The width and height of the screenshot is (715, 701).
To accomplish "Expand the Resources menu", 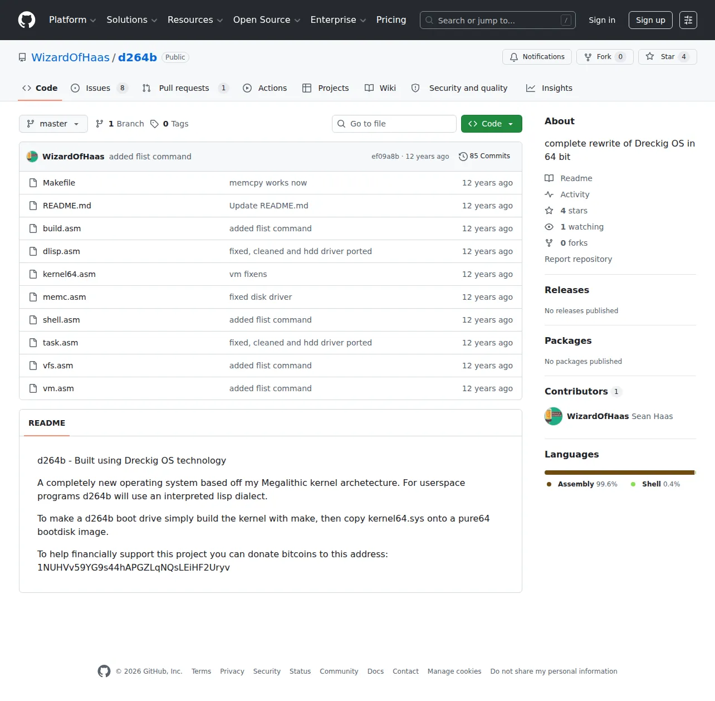I will [x=195, y=20].
